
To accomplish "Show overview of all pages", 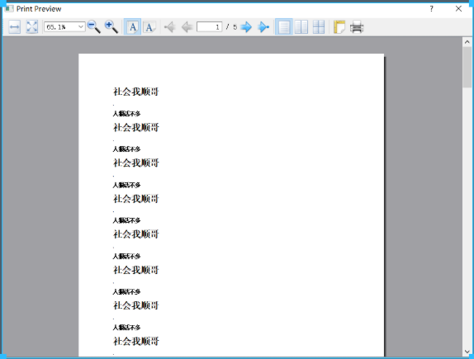I will pyautogui.click(x=319, y=27).
